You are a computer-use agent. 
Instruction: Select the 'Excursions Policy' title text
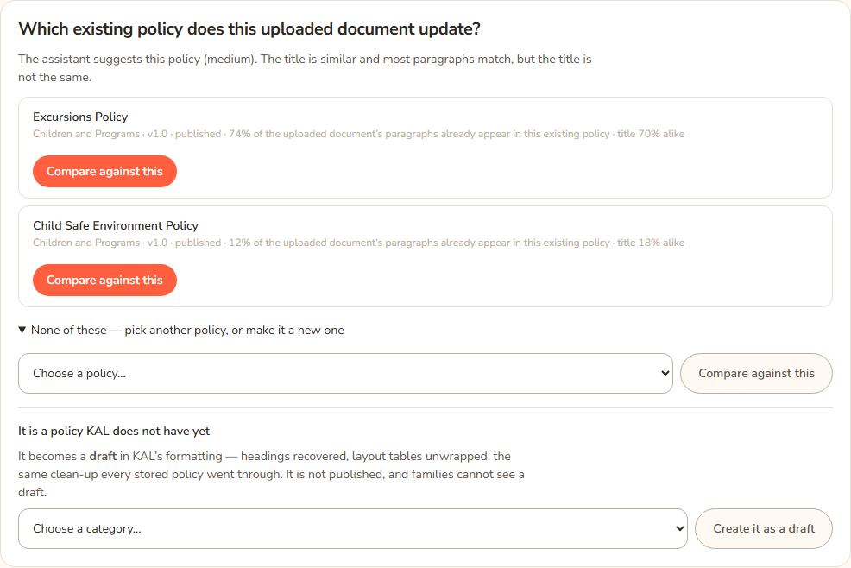[x=80, y=117]
